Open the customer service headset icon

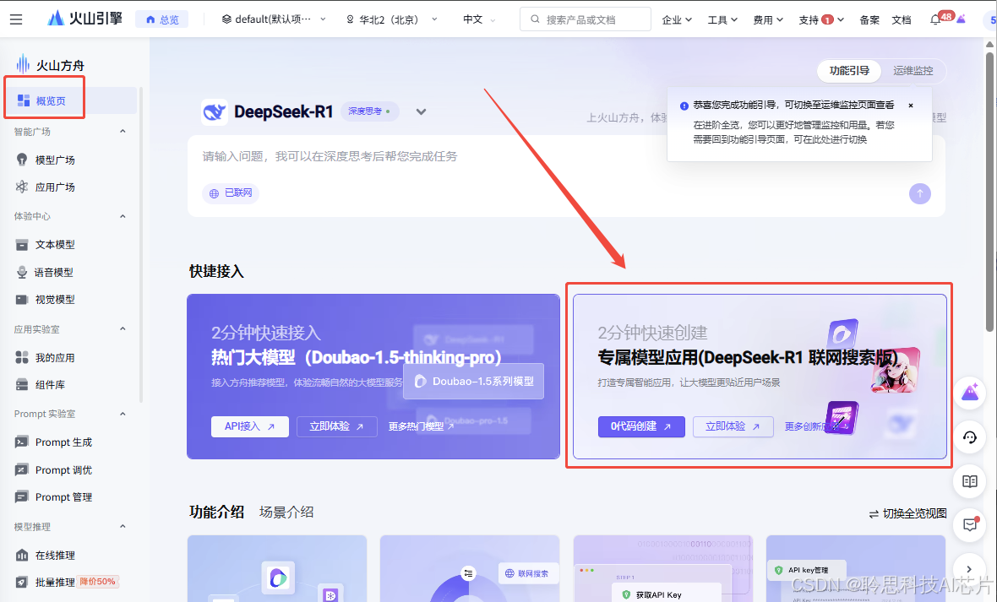coord(970,437)
